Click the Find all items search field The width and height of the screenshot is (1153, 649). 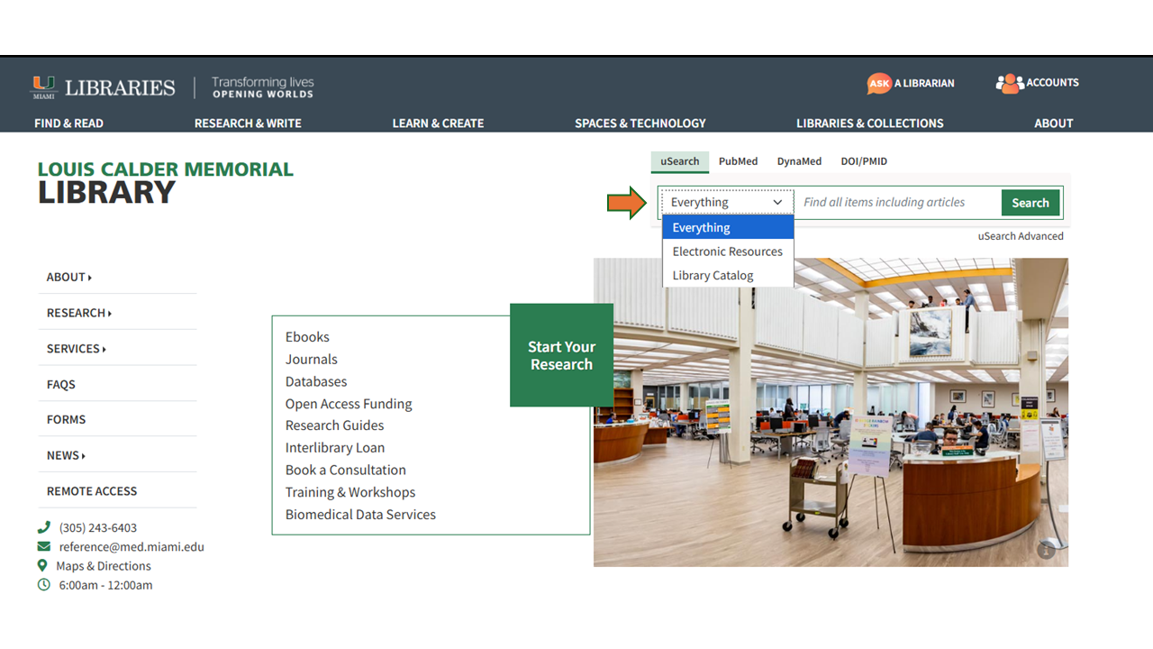[x=898, y=203]
